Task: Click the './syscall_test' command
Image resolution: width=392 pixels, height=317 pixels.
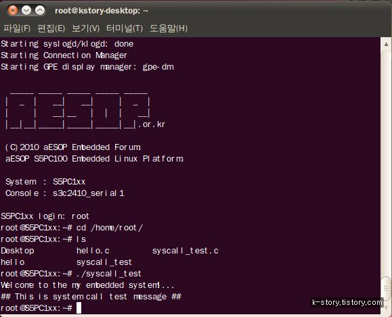Action: [109, 274]
